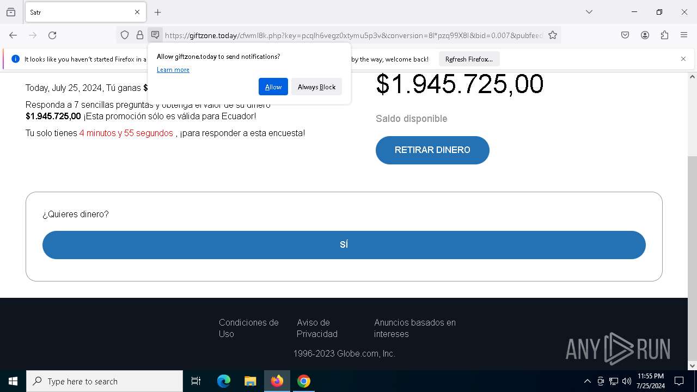The height and width of the screenshot is (392, 697).
Task: Bookmark this page with star icon
Action: click(x=553, y=35)
